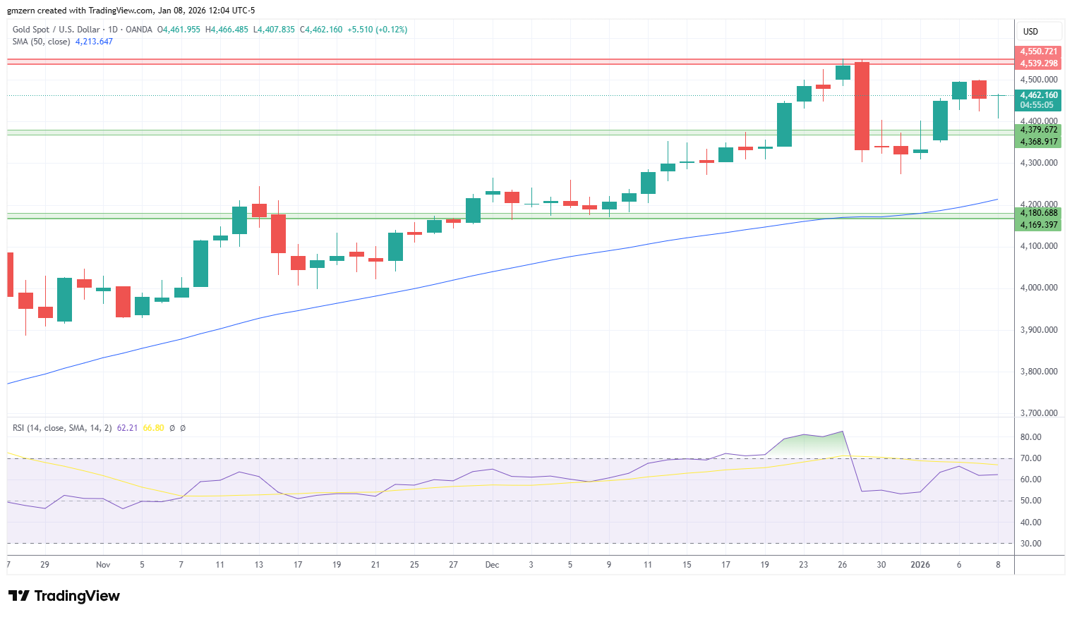The width and height of the screenshot is (1072, 617).
Task: Select the RSI (14, close, SMA, 14, 2) label
Action: [62, 428]
